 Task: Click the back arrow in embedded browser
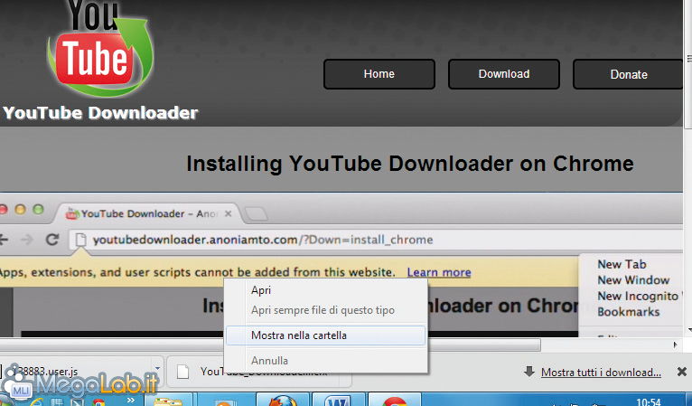click(4, 240)
